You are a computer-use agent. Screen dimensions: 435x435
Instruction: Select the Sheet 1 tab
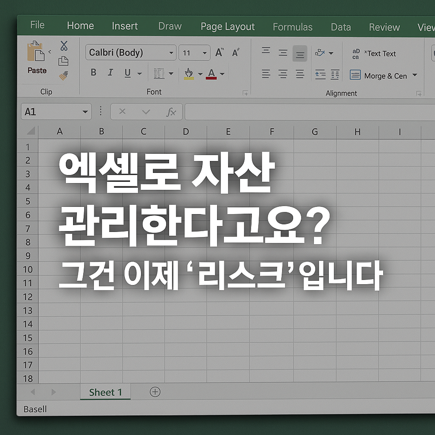pyautogui.click(x=105, y=392)
